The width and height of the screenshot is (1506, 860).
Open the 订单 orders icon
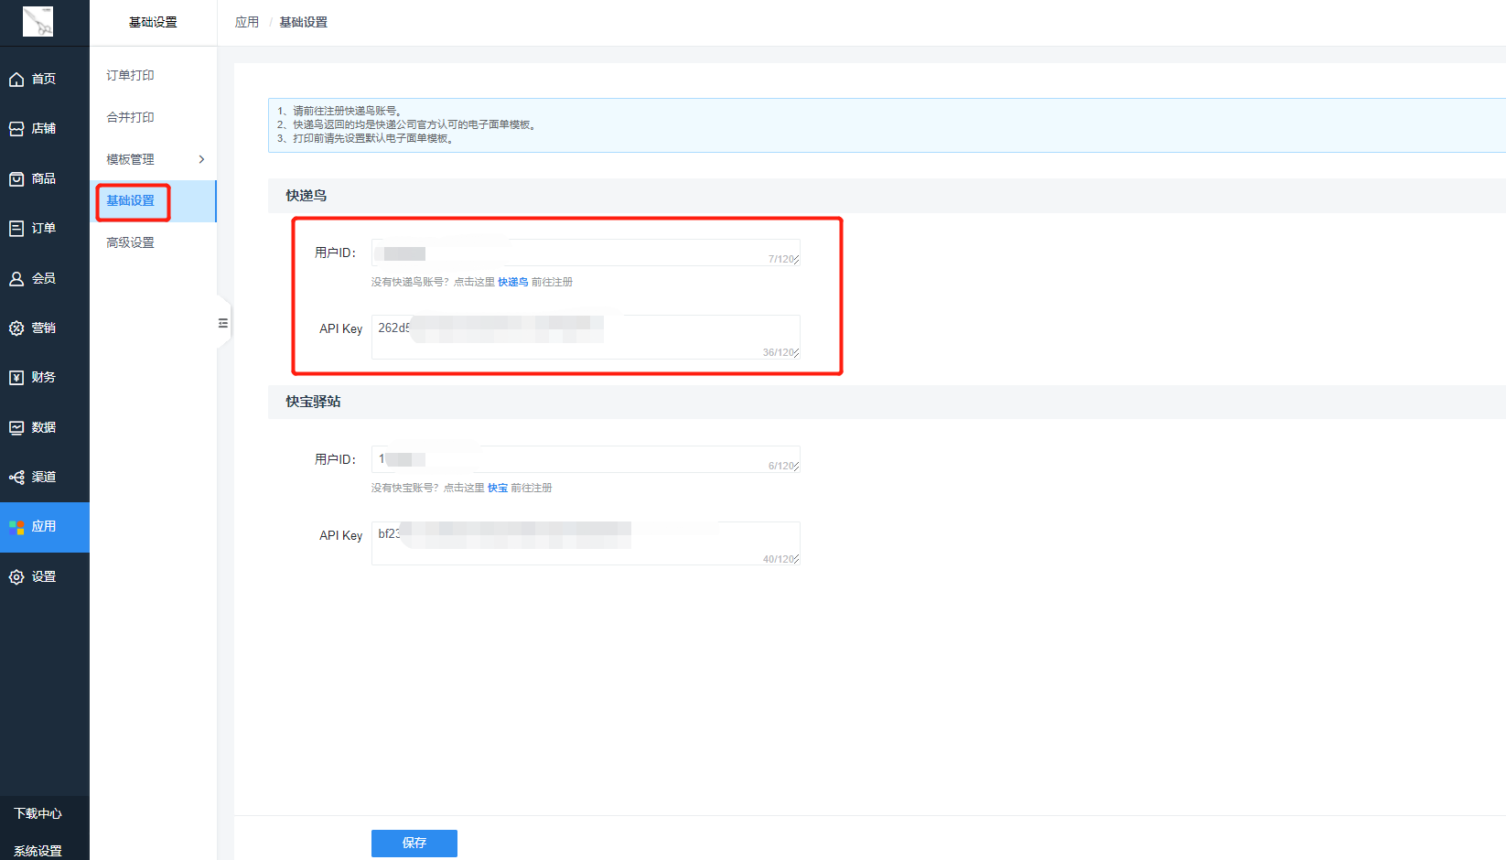tap(16, 229)
